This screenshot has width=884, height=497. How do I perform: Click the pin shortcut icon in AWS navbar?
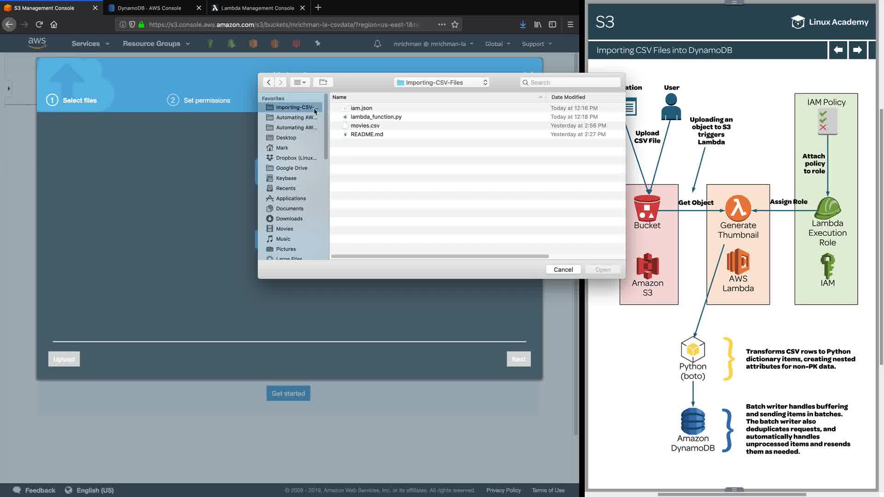tap(318, 44)
